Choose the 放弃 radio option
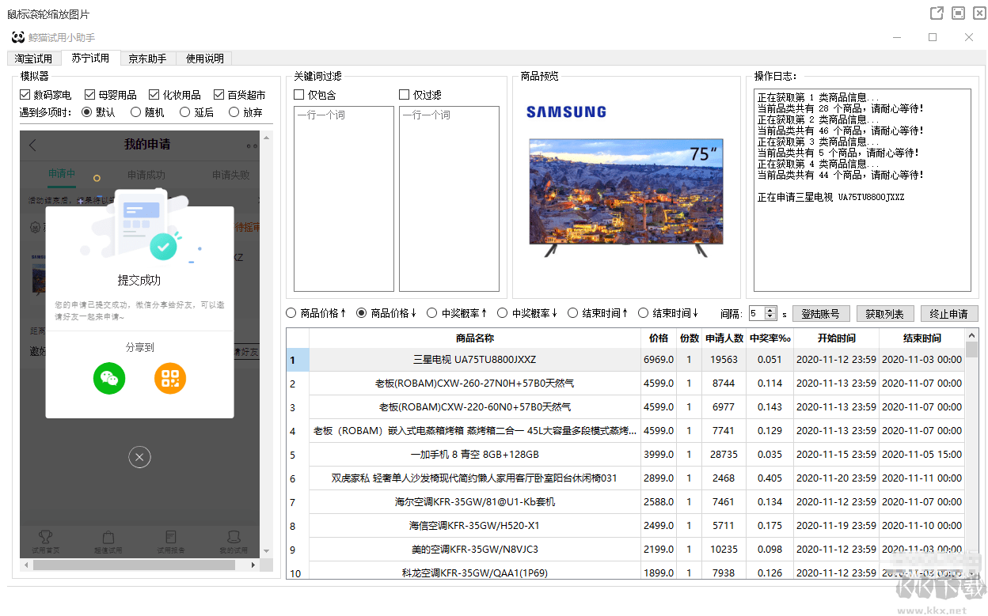Image resolution: width=988 pixels, height=616 pixels. tap(234, 112)
